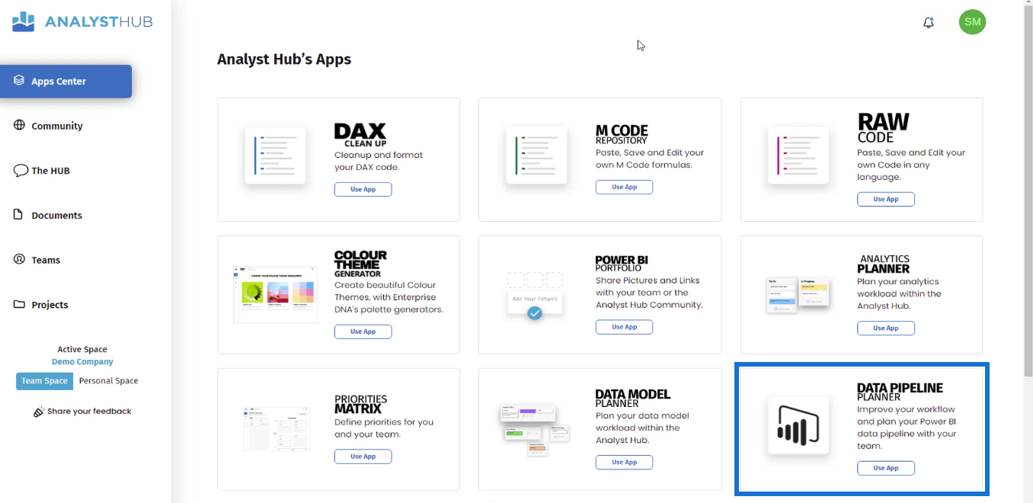This screenshot has height=503, width=1033.
Task: Click Use App for M Code Repository
Action: pyautogui.click(x=624, y=187)
